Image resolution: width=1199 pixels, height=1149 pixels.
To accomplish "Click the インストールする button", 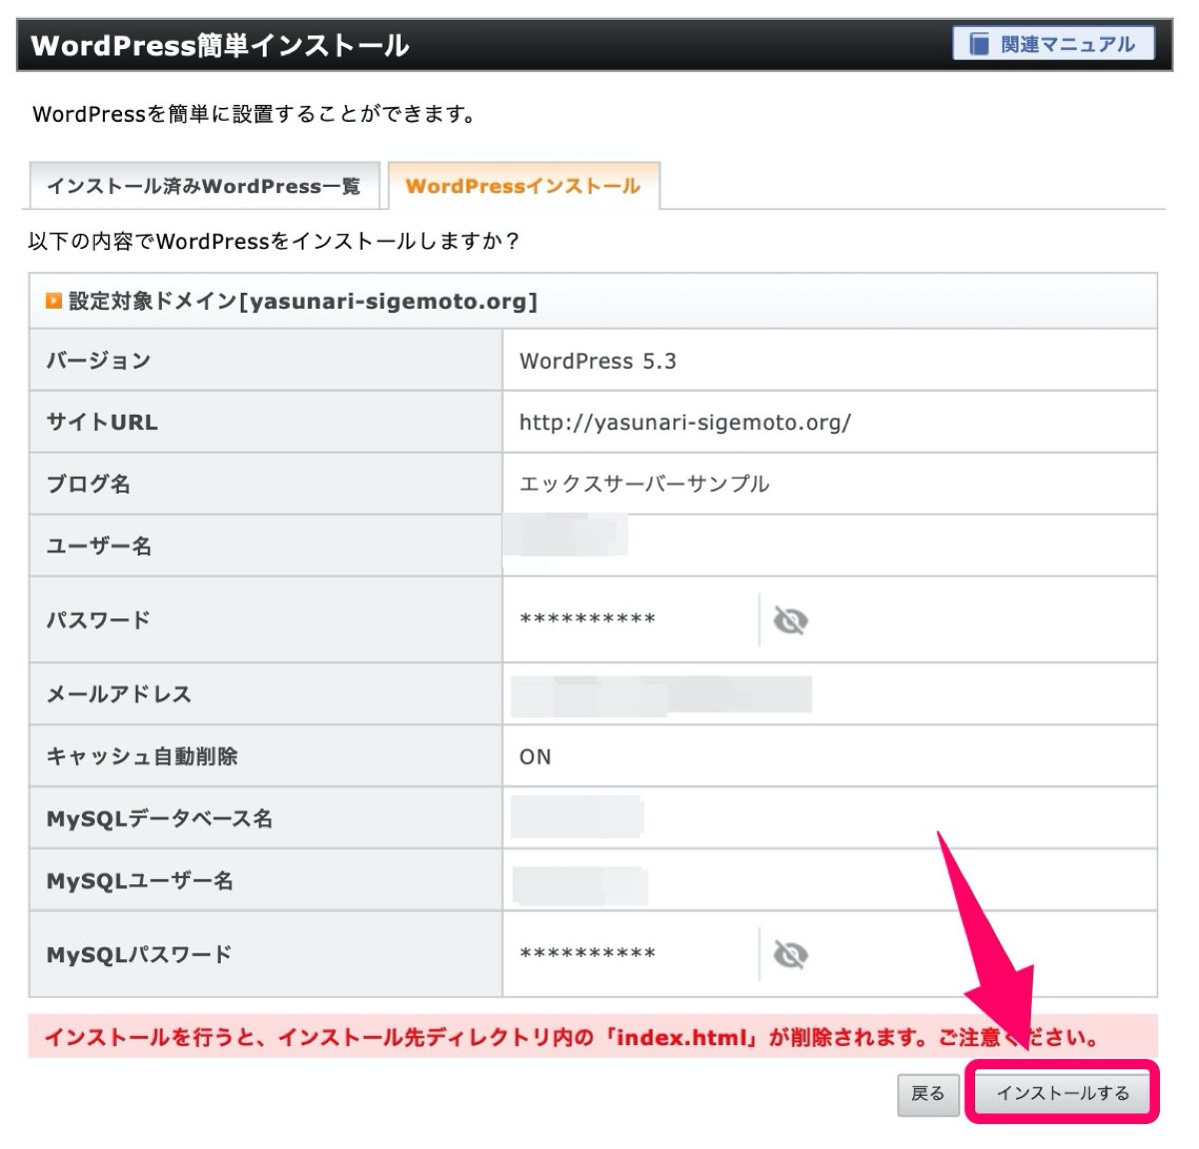I will pyautogui.click(x=1062, y=1093).
